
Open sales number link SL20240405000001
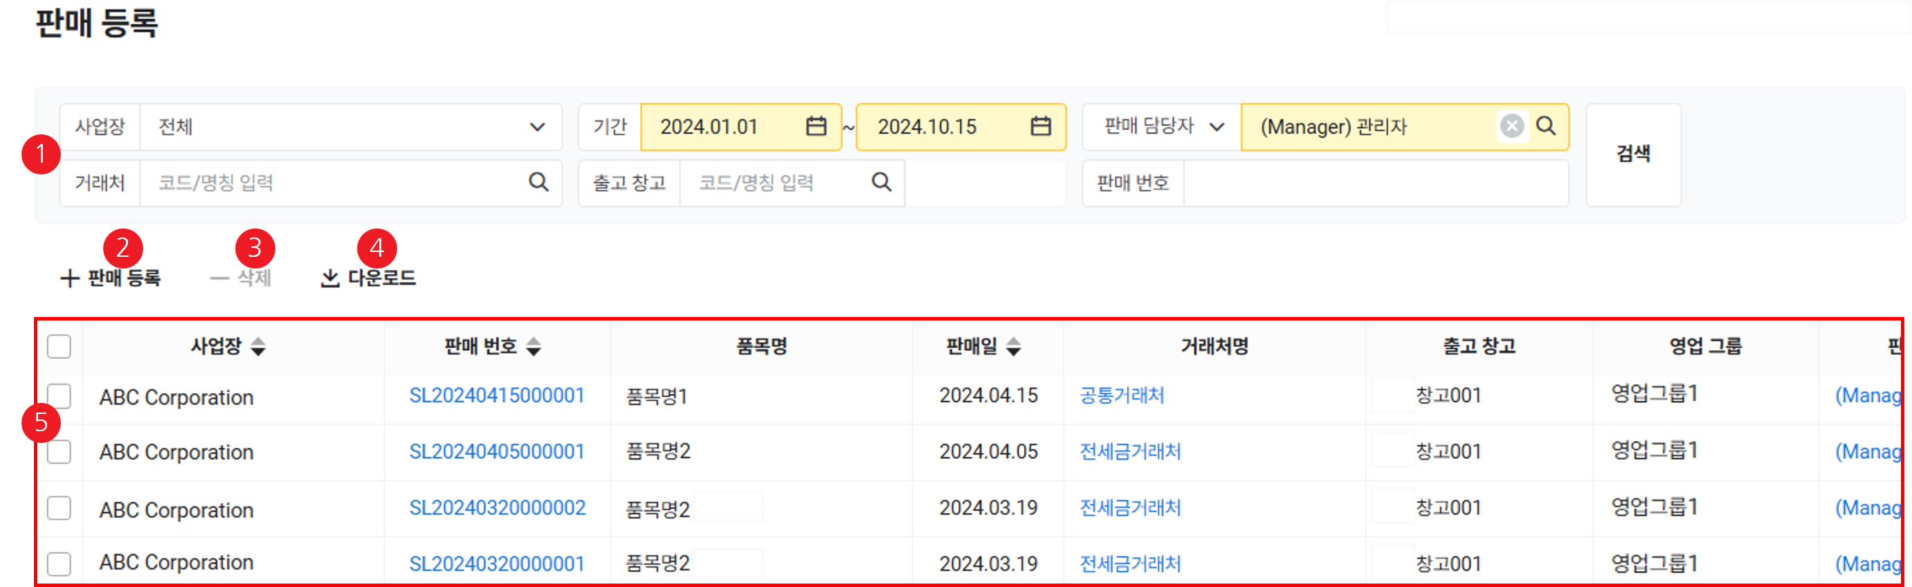click(x=497, y=452)
